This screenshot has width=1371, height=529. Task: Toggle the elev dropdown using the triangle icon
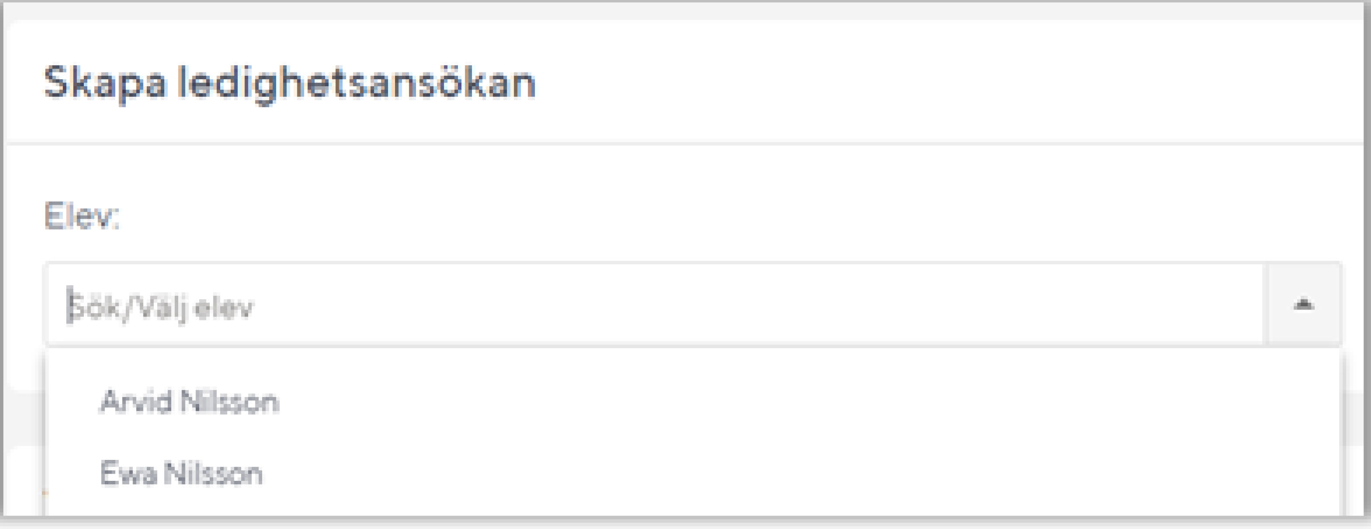click(x=1304, y=304)
